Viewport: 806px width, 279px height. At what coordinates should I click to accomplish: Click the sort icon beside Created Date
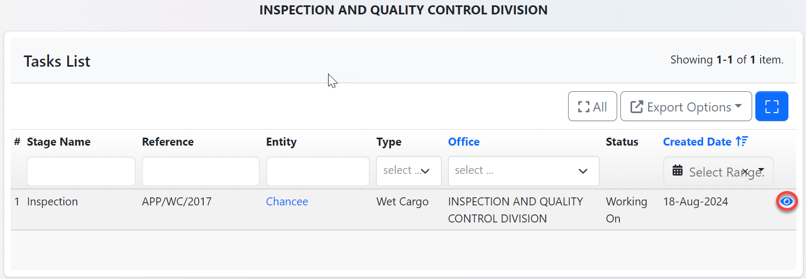tap(741, 141)
